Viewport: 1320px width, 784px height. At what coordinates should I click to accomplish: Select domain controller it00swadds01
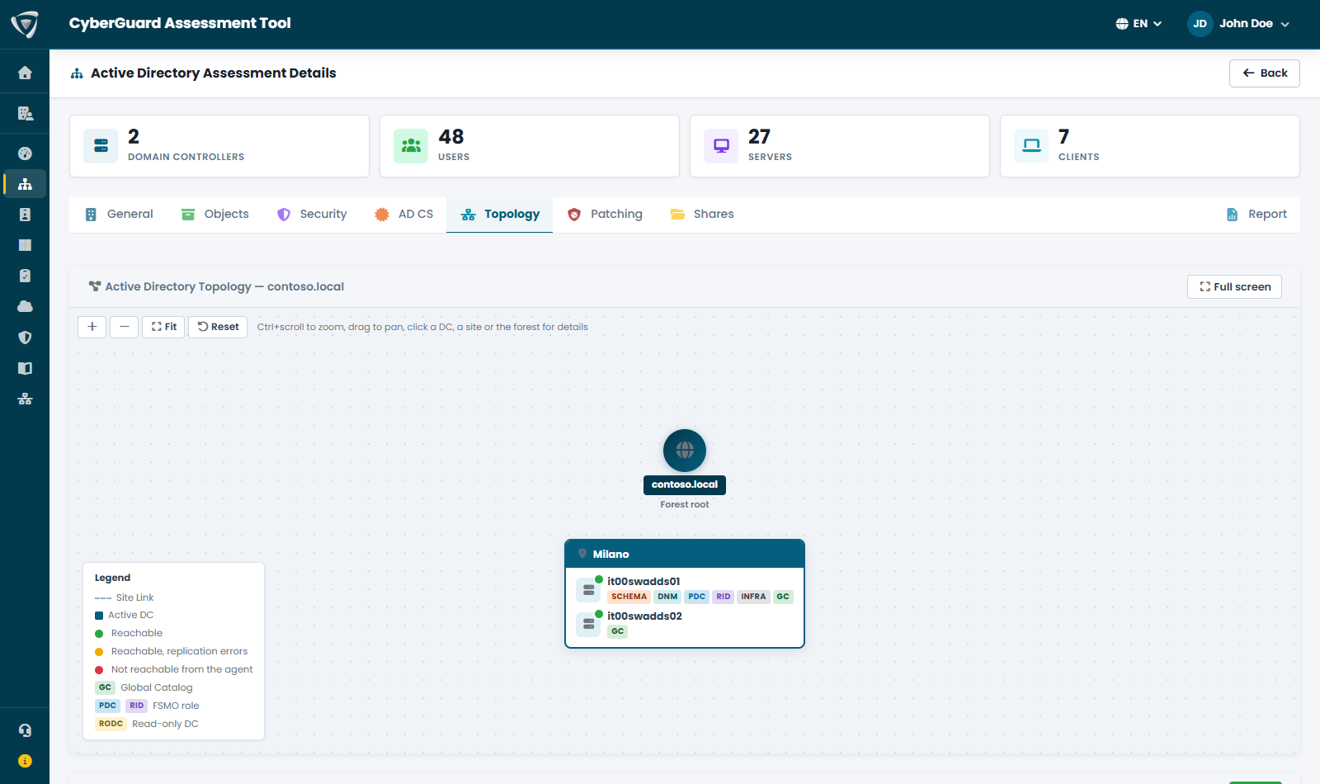coord(643,582)
